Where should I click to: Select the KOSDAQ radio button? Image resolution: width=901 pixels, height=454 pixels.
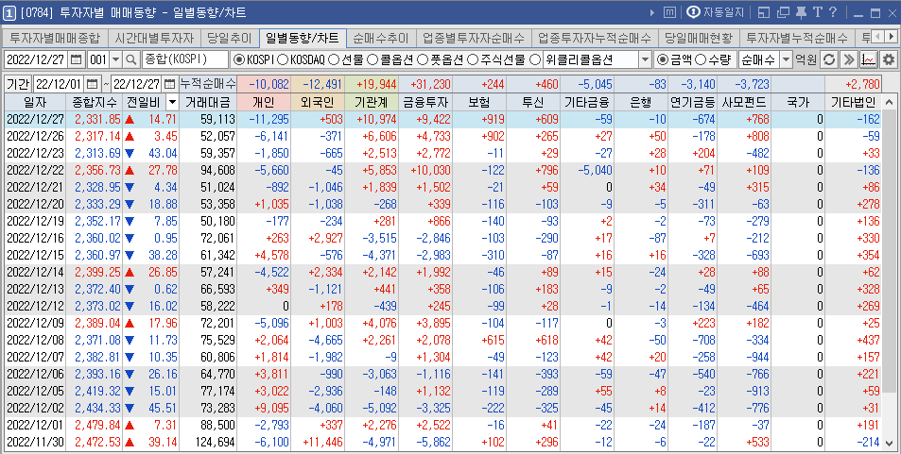(x=284, y=59)
